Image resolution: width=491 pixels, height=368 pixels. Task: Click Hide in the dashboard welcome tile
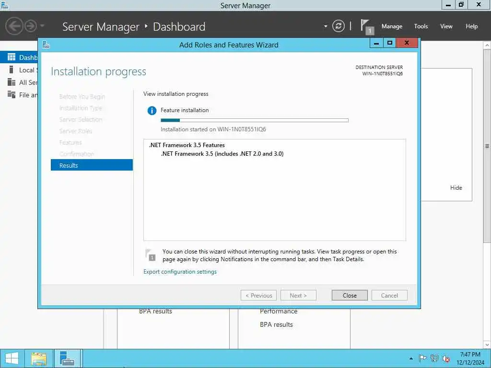pos(456,188)
